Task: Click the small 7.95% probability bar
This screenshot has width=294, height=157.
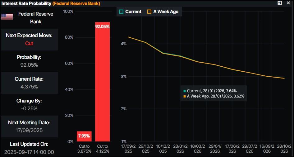Action: tap(84, 136)
